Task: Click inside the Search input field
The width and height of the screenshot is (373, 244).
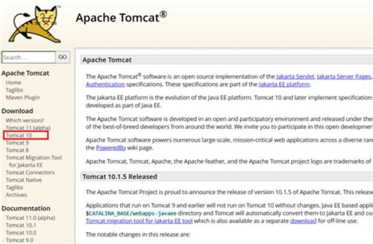Action: (28, 57)
